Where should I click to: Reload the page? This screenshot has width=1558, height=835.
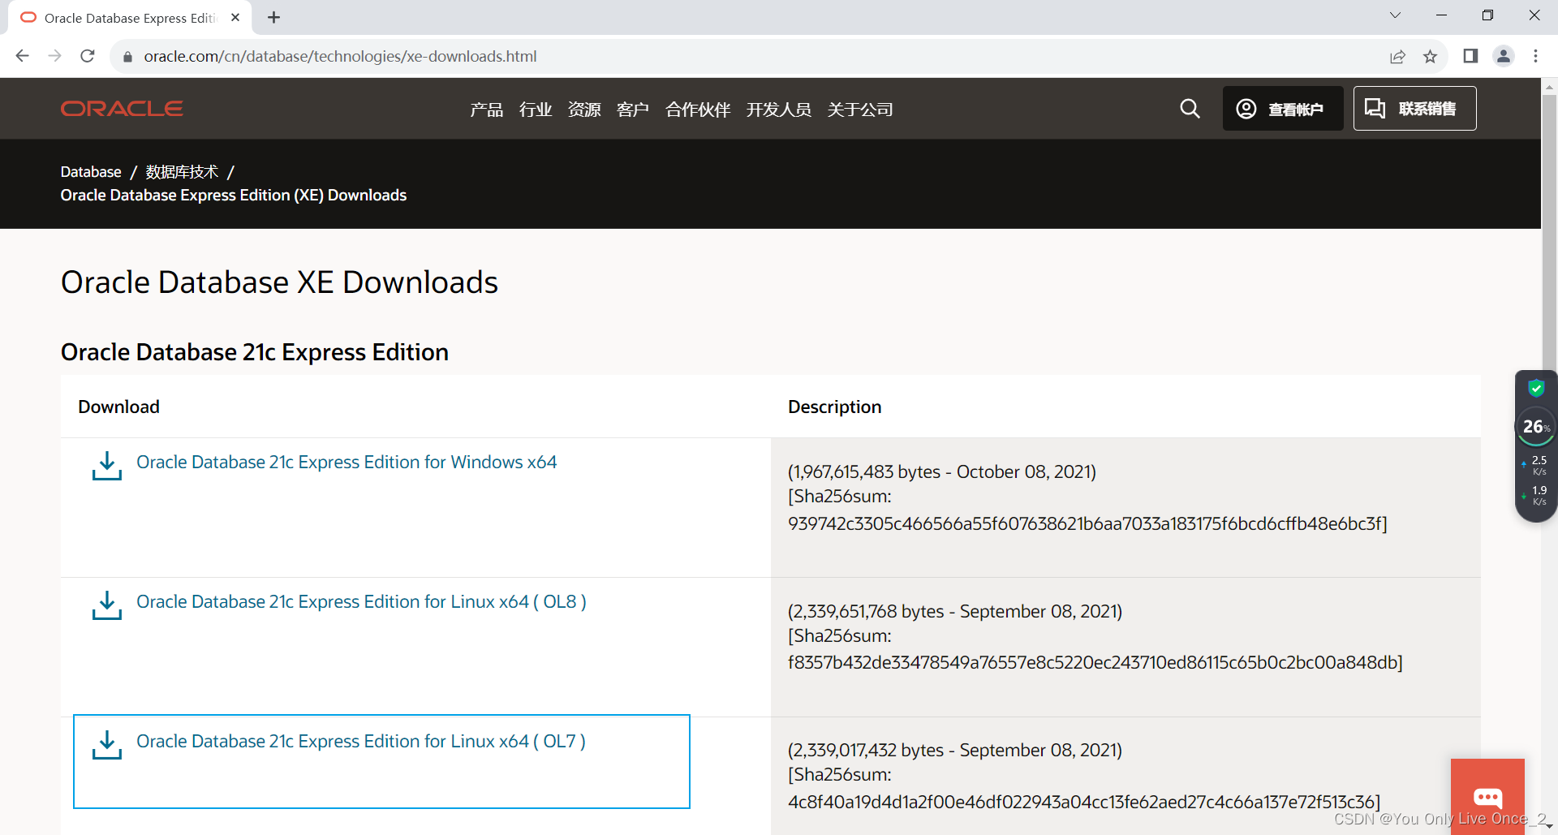tap(88, 56)
